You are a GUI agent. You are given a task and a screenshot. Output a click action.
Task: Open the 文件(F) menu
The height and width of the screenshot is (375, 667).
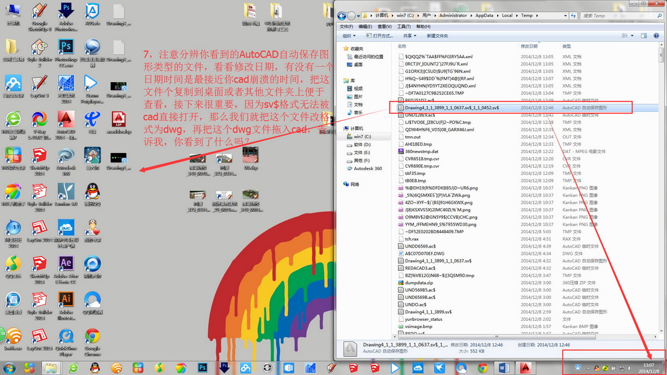click(x=347, y=26)
